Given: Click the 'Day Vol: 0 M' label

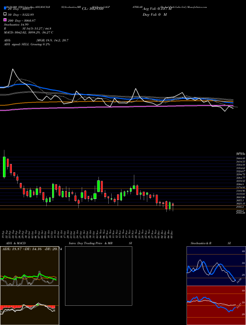Looking at the screenshot, I should pyautogui.click(x=154, y=15).
